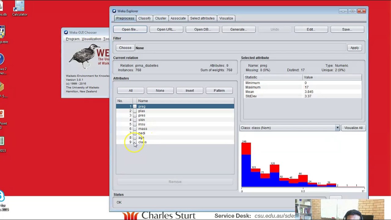Tick the checkbox for attribute pres

click(x=135, y=115)
